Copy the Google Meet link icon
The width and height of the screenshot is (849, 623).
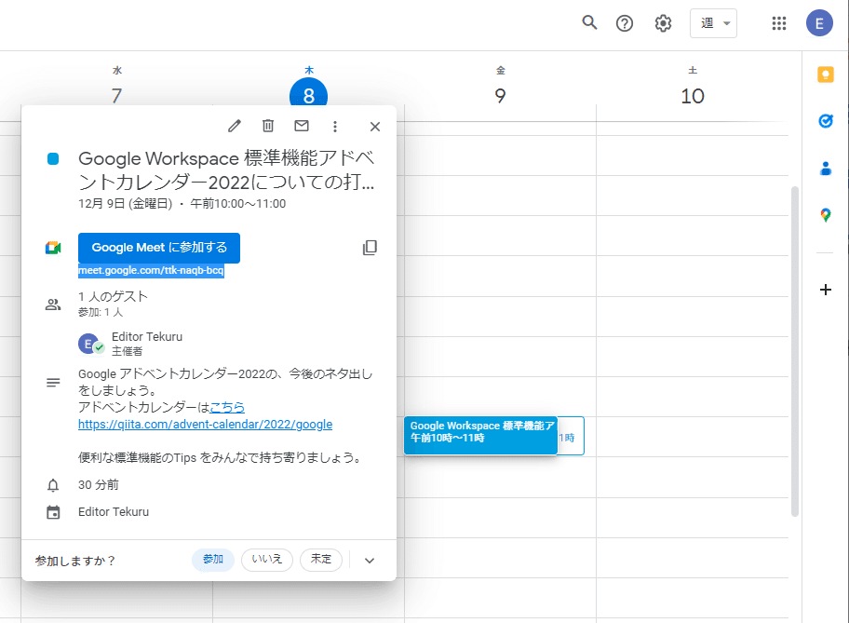(x=370, y=247)
